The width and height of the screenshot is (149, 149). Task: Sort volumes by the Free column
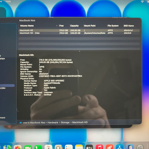[x=62, y=26]
